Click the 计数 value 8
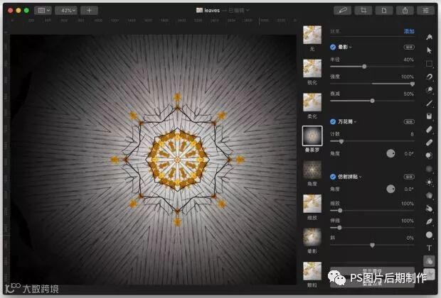441x298 pixels. [412, 134]
